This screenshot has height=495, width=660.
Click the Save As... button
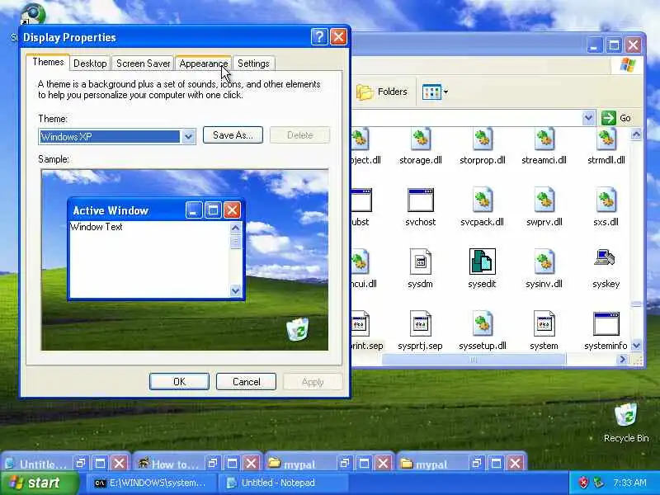233,135
